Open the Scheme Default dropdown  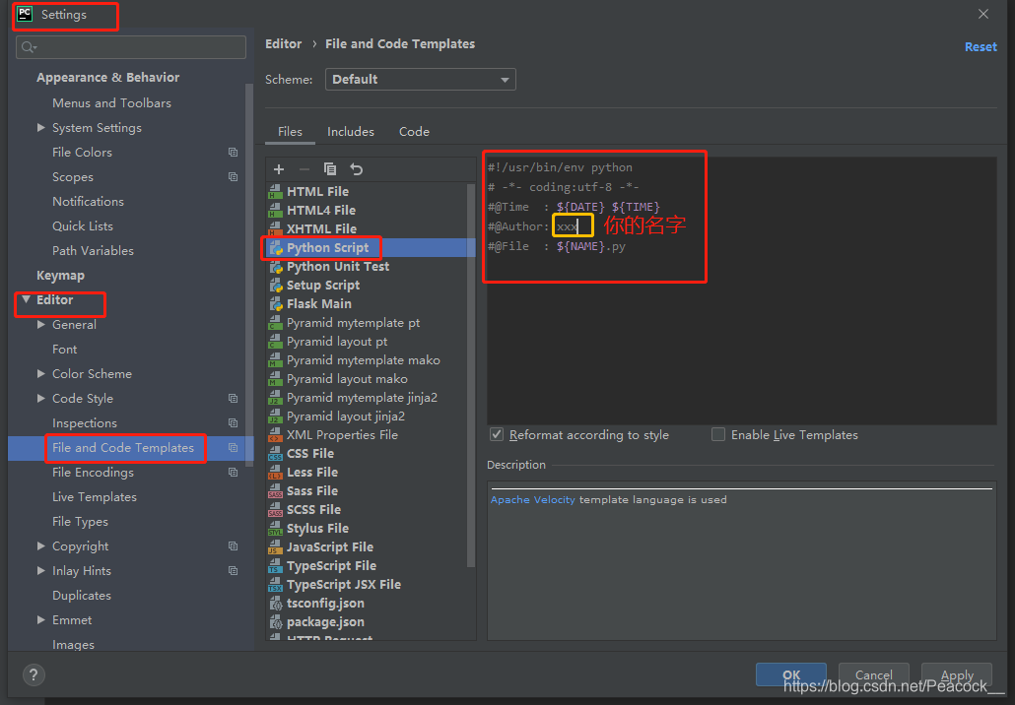click(x=420, y=80)
